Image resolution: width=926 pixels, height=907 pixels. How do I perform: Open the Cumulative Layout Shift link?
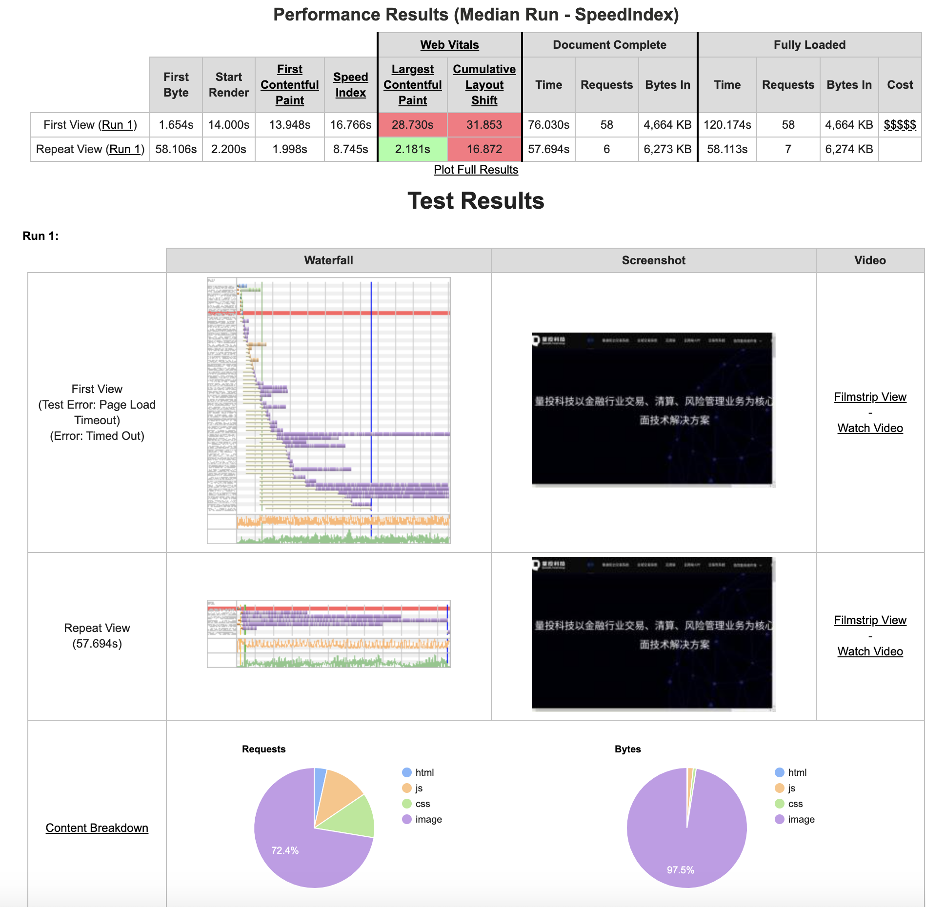[484, 85]
